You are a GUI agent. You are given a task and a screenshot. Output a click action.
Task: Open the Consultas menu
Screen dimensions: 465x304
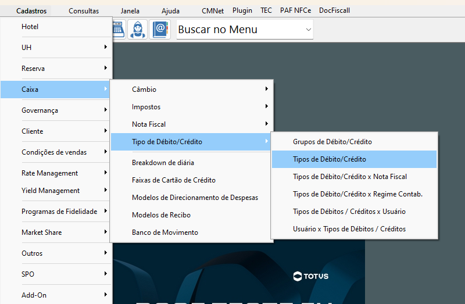(84, 11)
